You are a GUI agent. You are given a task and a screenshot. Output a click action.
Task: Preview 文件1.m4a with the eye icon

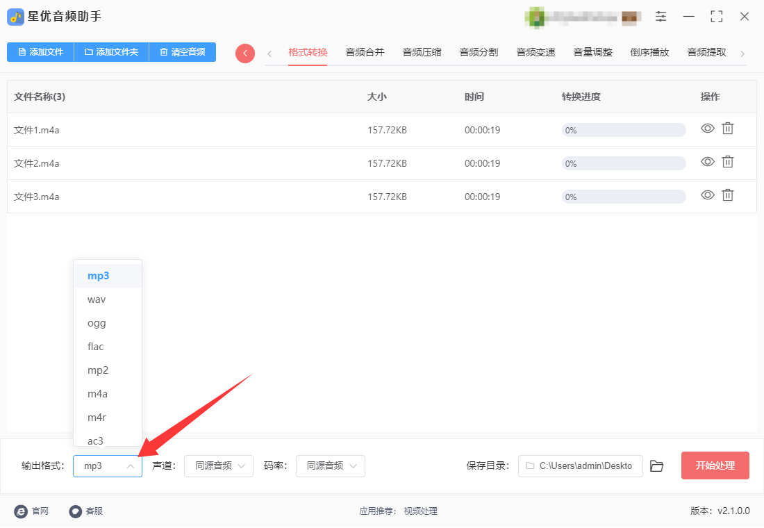pos(708,129)
